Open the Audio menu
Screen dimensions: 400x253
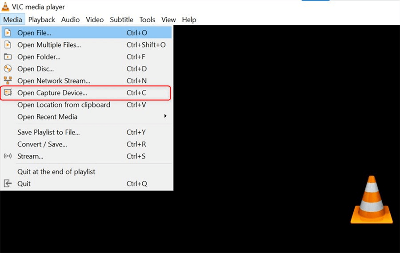tap(70, 20)
